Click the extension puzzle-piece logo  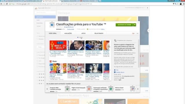pos(52,25)
